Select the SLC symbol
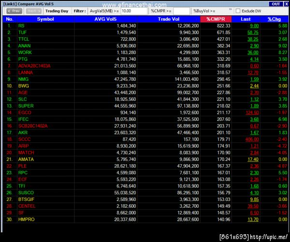Image resolution: width=290 pixels, height=242 pixels. [x=23, y=100]
